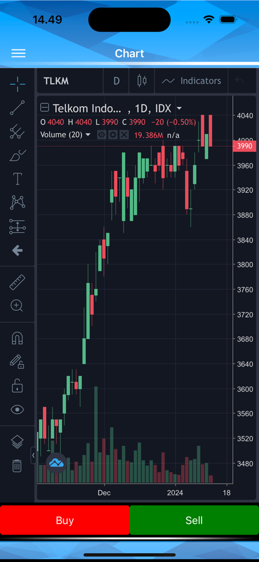Select the left arrow icon tool
Image resolution: width=259 pixels, height=562 pixels.
point(18,250)
